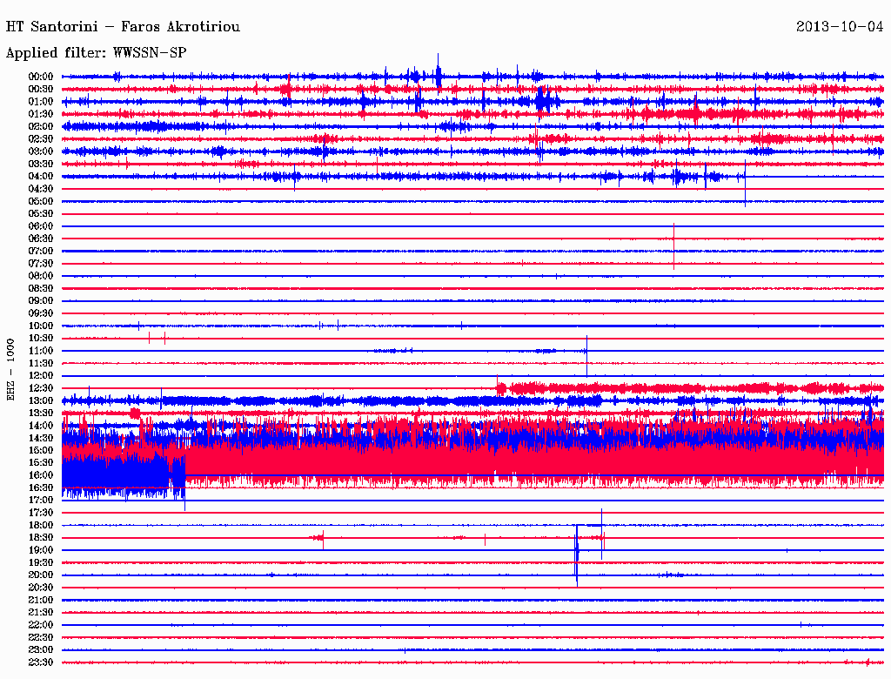Select the 07:30 time row label

(x=41, y=264)
